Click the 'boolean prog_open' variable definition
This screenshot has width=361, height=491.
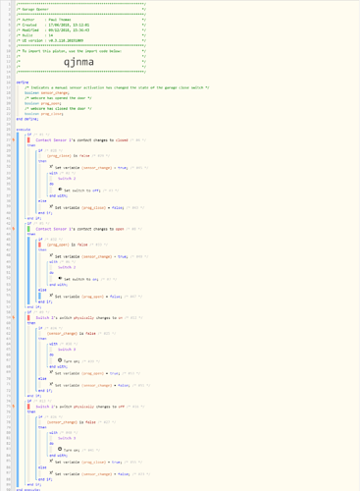click(43, 103)
